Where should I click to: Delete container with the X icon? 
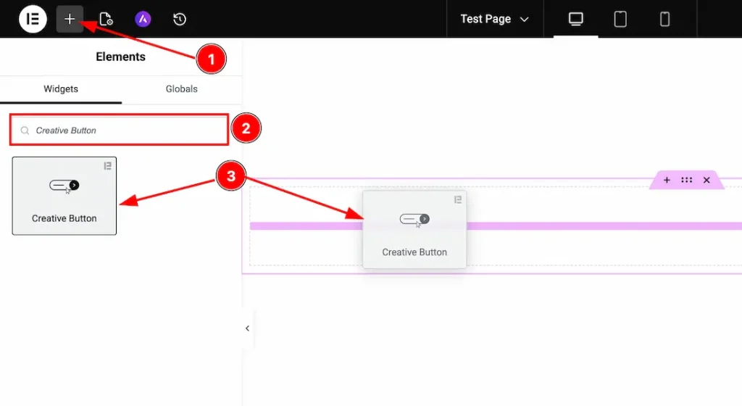pos(706,180)
